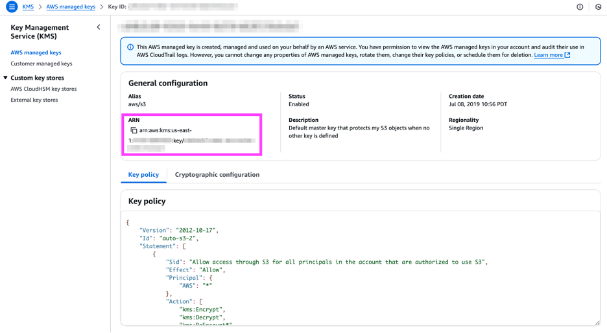The image size is (607, 333).
Task: Click the "Sid" line in the policy
Action: [x=327, y=262]
